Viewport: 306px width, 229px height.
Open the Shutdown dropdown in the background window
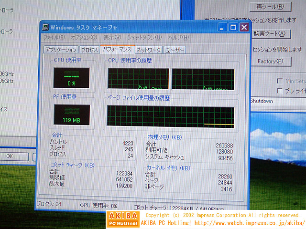tap(277, 101)
